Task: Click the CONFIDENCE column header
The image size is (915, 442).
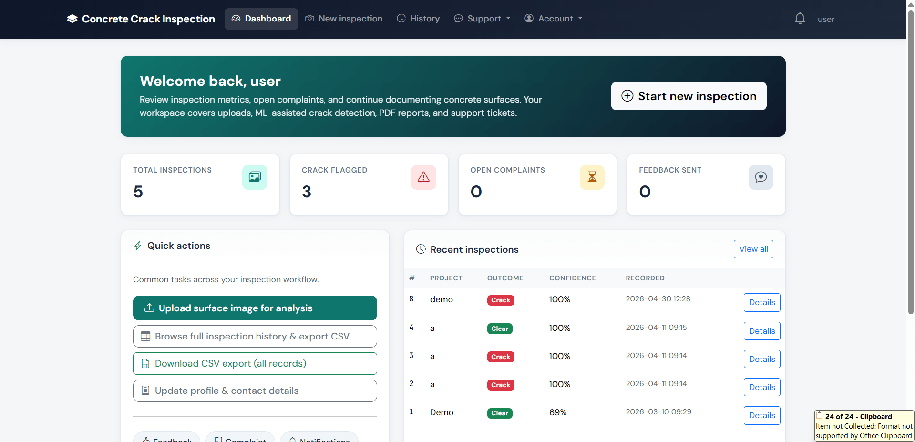Action: [x=572, y=278]
